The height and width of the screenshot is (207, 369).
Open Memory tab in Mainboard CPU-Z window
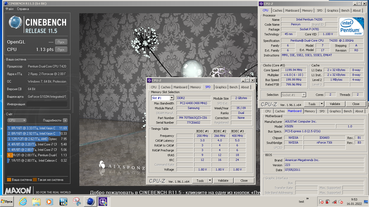click(x=310, y=111)
